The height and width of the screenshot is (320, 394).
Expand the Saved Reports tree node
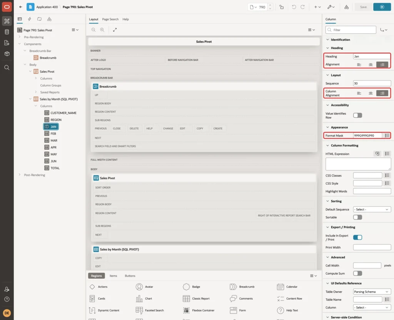pyautogui.click(x=36, y=92)
